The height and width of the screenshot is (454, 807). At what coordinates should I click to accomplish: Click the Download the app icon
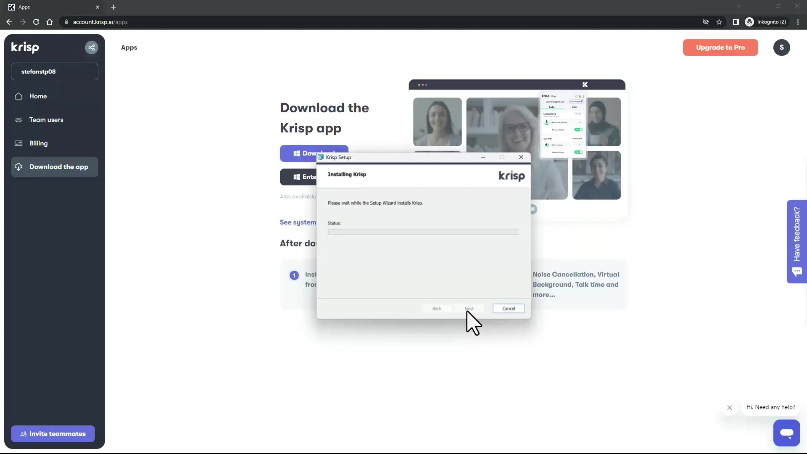click(18, 166)
